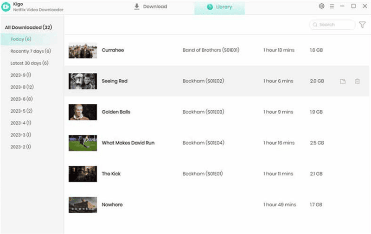Click the 1.7 GB size value
The height and width of the screenshot is (234, 371).
pos(316,205)
